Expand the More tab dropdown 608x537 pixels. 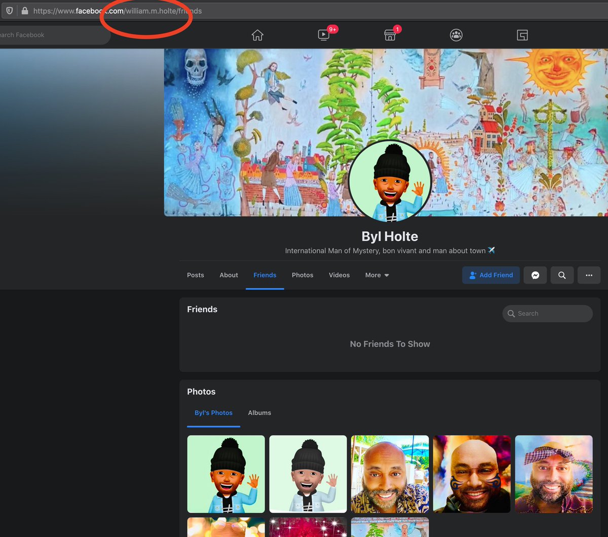[x=376, y=275]
